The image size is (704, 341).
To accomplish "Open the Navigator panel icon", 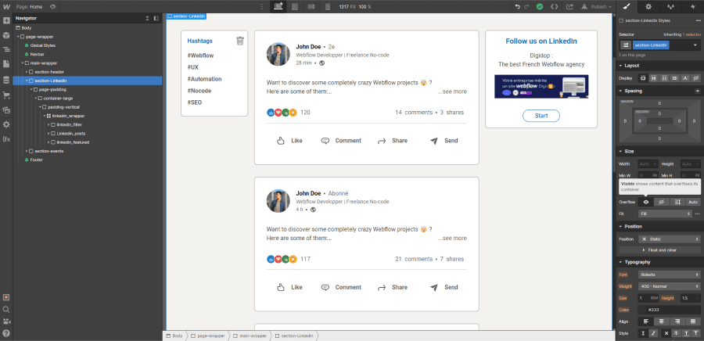I will [6, 49].
